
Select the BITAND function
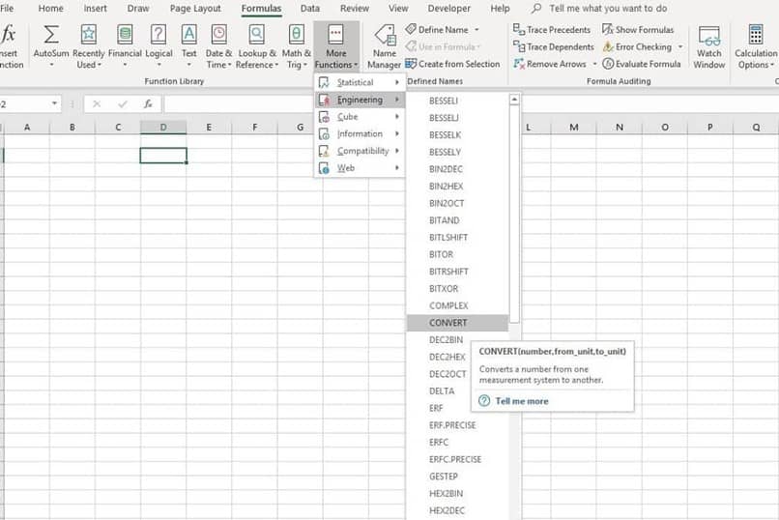457,220
